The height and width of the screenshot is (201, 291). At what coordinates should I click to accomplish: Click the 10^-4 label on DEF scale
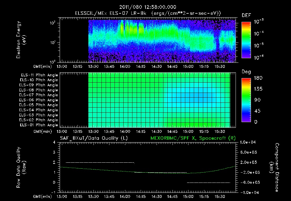(259, 33)
